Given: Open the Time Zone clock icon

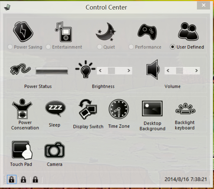Looking at the screenshot, I should (x=119, y=109).
